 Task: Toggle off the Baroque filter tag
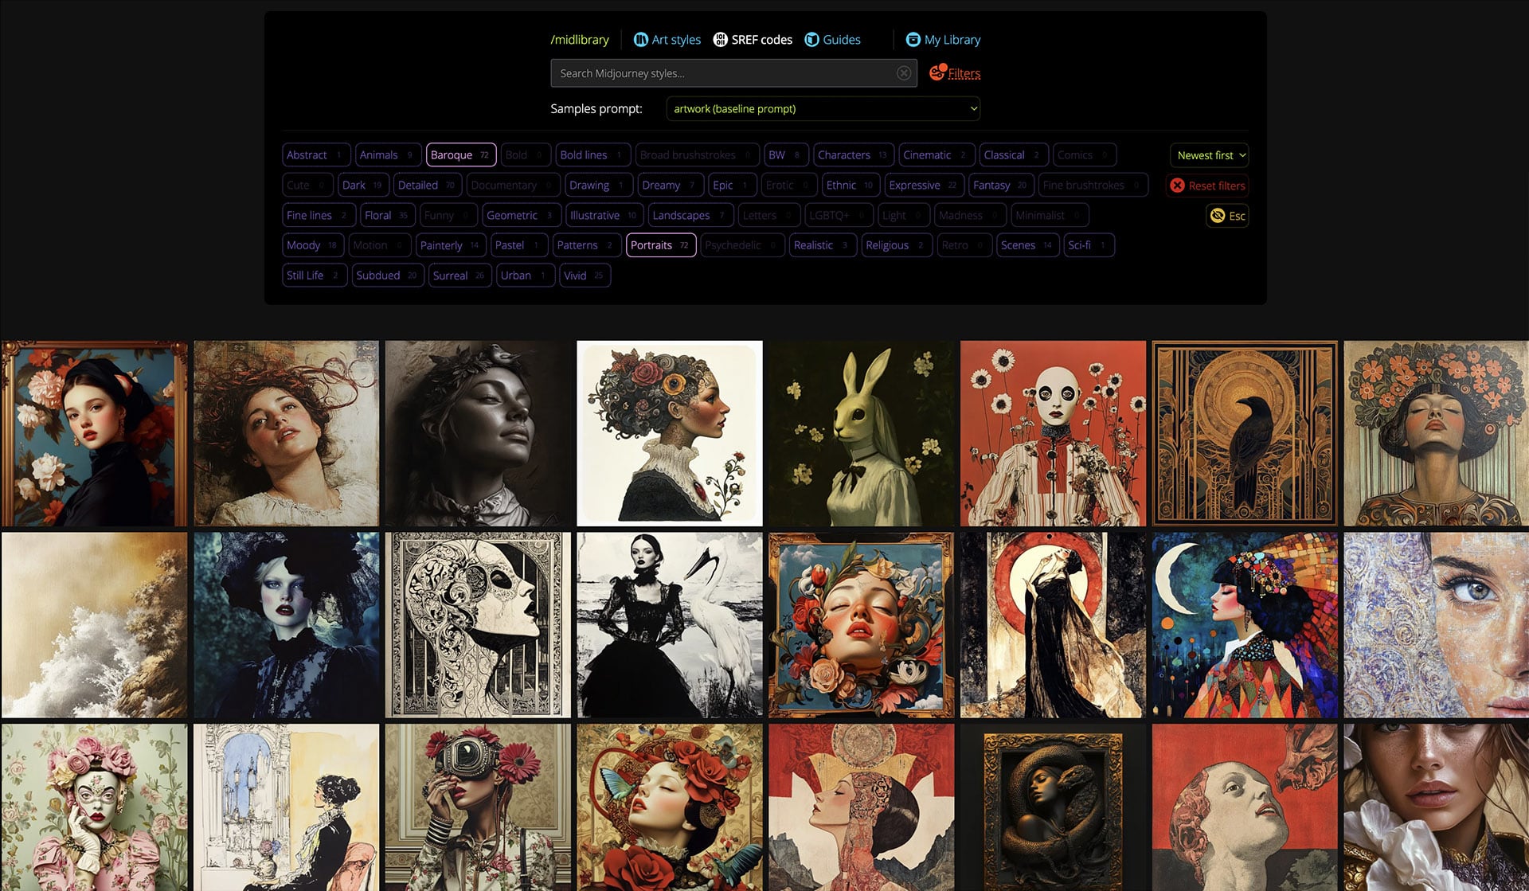coord(460,155)
